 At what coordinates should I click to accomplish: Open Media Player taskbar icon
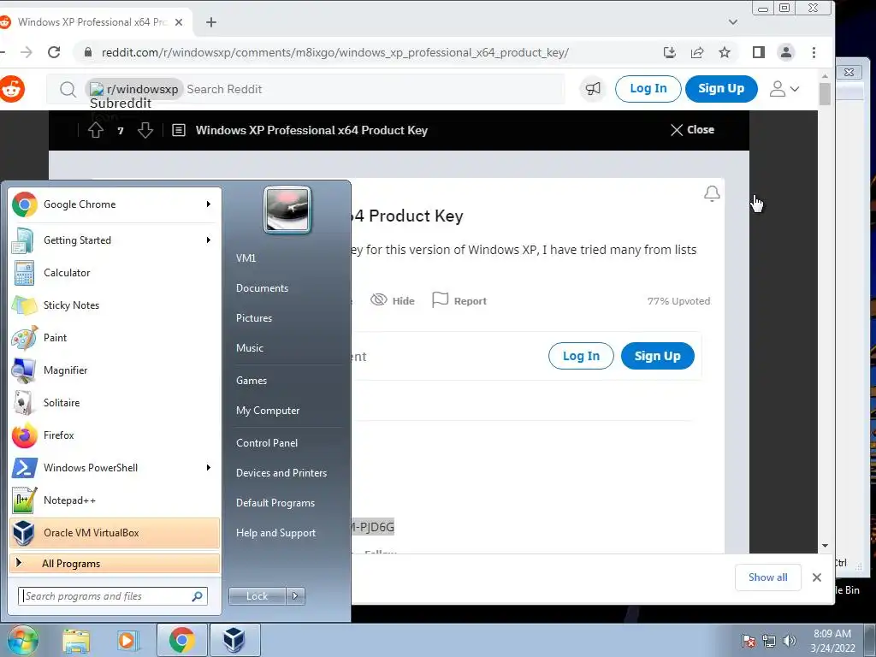[127, 641]
